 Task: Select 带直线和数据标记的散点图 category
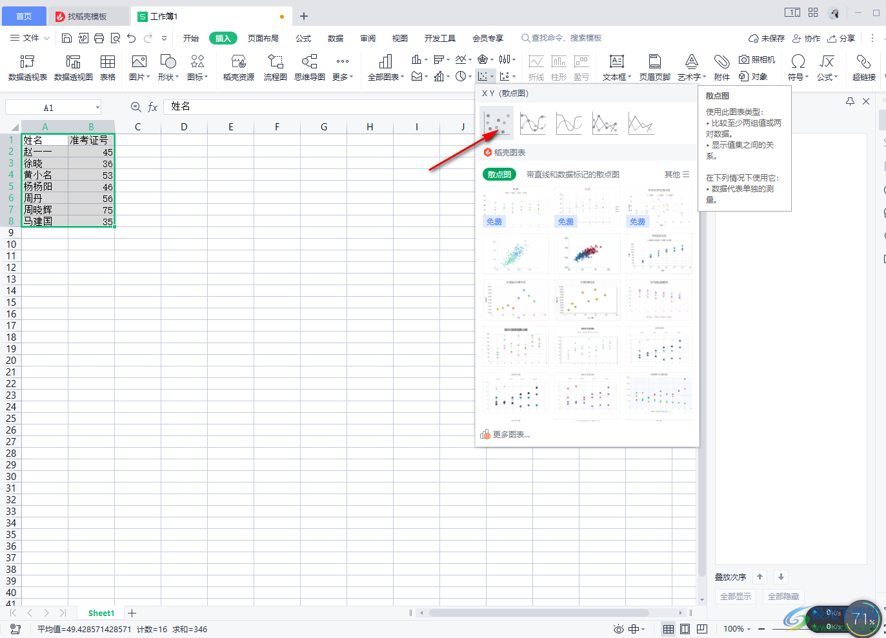[x=573, y=175]
